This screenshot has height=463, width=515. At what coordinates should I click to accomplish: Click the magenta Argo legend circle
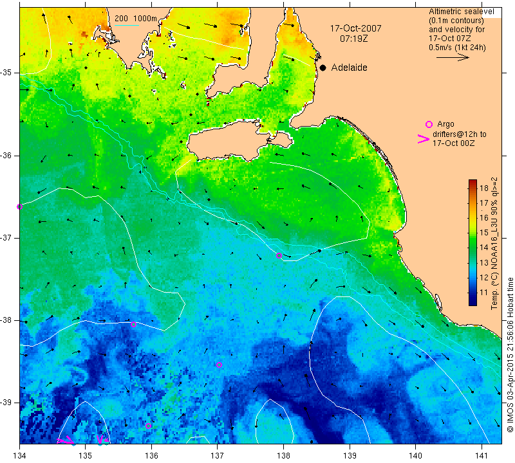point(429,124)
